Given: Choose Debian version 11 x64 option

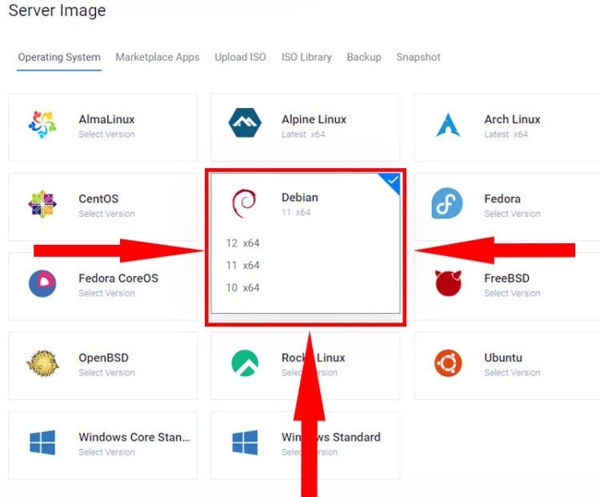Looking at the screenshot, I should [242, 266].
